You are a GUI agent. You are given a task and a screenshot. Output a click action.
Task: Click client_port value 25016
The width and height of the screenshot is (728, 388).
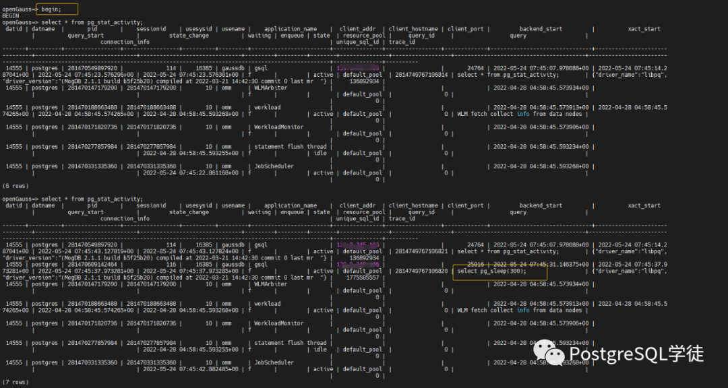[475, 265]
